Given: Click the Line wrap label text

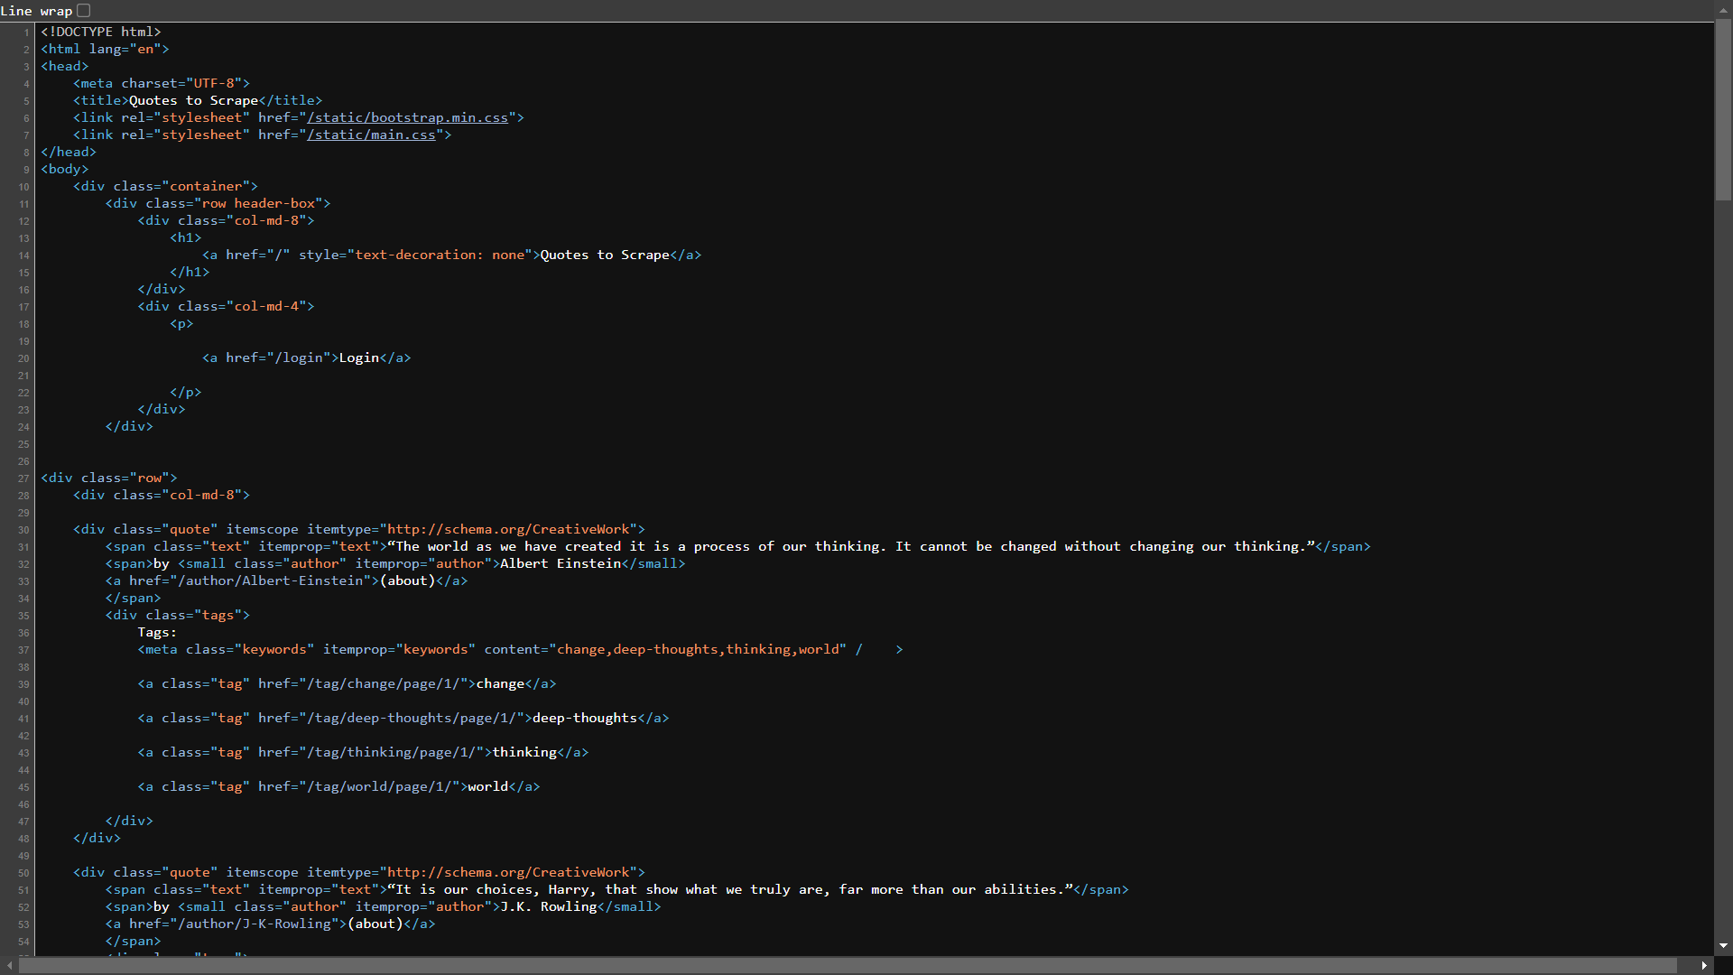Looking at the screenshot, I should point(36,11).
